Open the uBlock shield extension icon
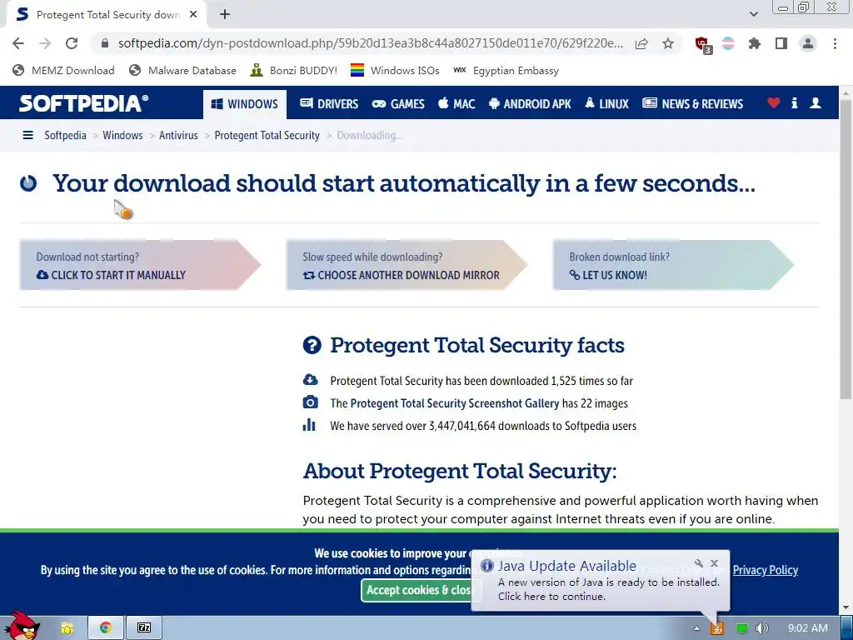This screenshot has height=640, width=853. [703, 45]
